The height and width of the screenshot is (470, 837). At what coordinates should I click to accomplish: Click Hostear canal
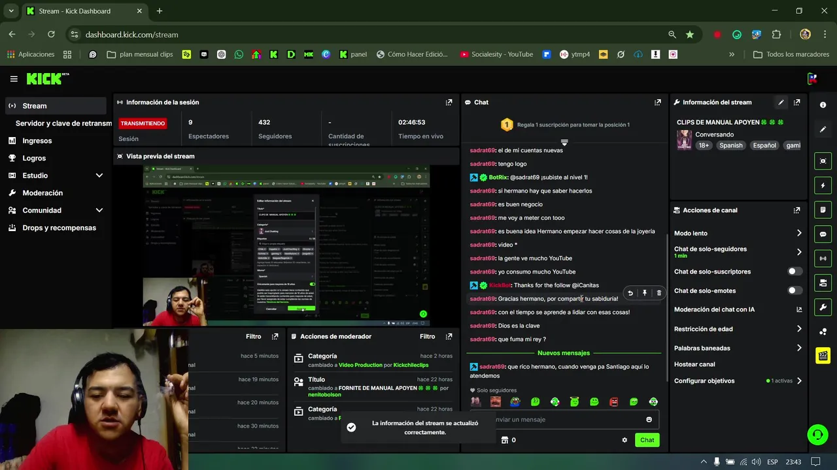[x=694, y=364]
